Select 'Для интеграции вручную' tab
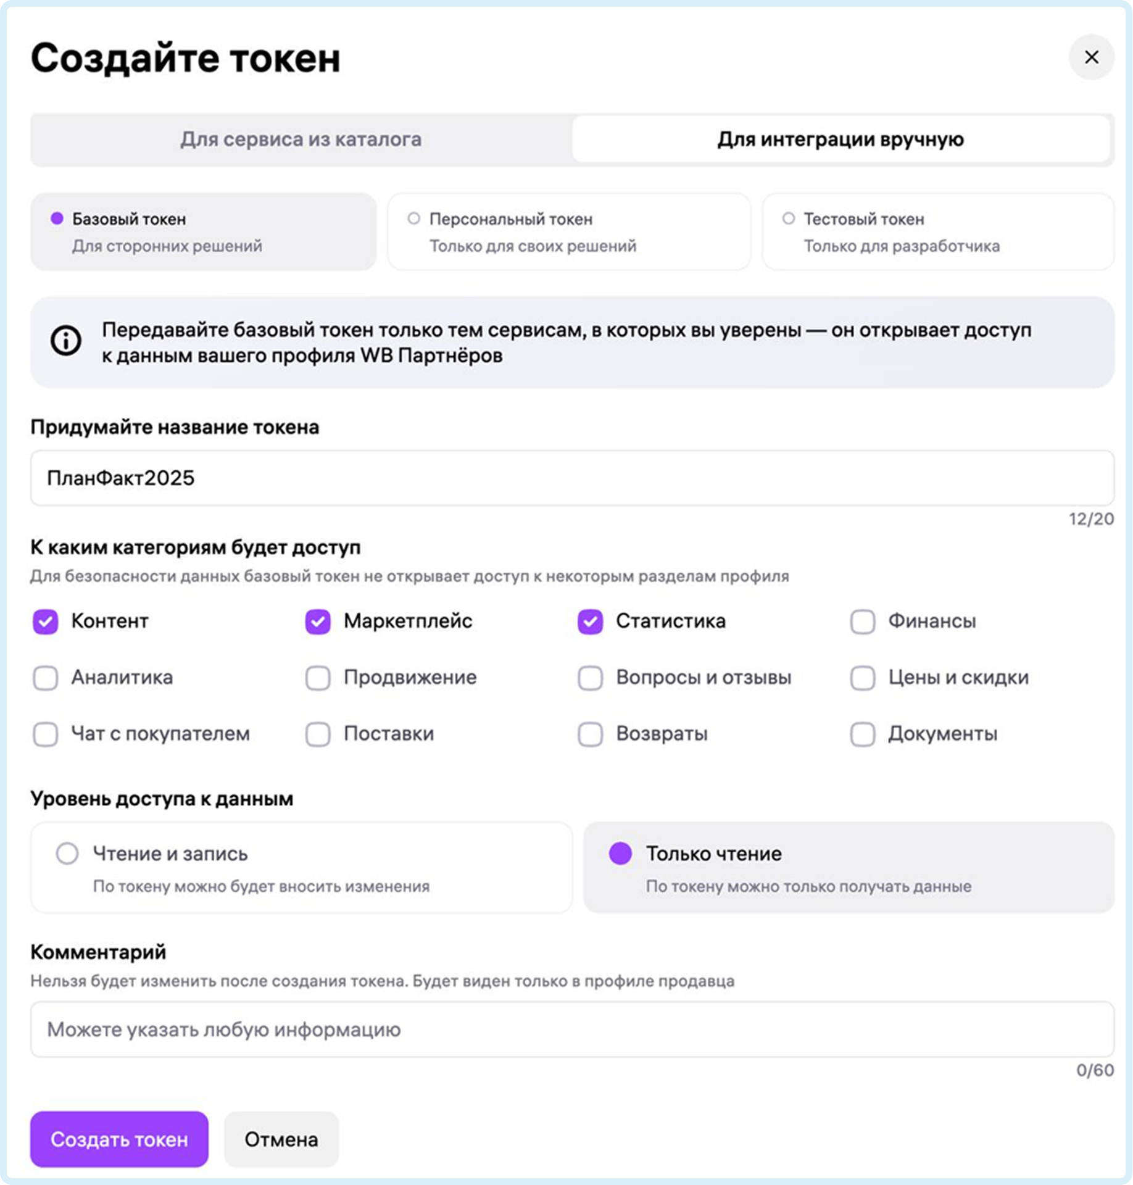This screenshot has width=1133, height=1185. pyautogui.click(x=840, y=139)
